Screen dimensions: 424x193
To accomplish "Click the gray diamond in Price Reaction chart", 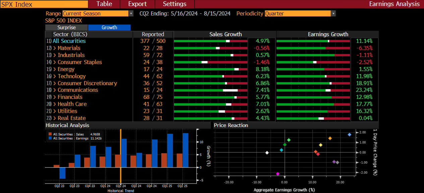I will [x=337, y=163].
